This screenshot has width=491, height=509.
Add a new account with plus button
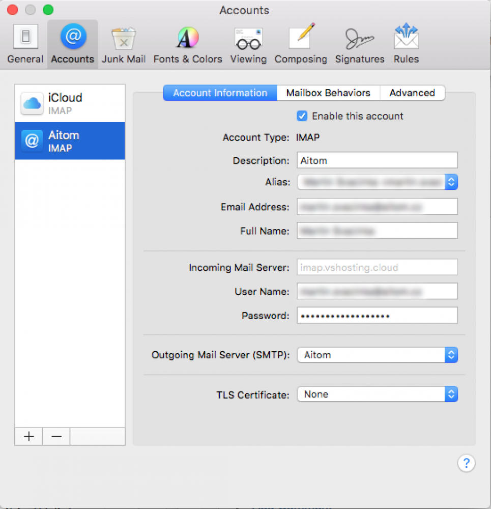point(29,436)
